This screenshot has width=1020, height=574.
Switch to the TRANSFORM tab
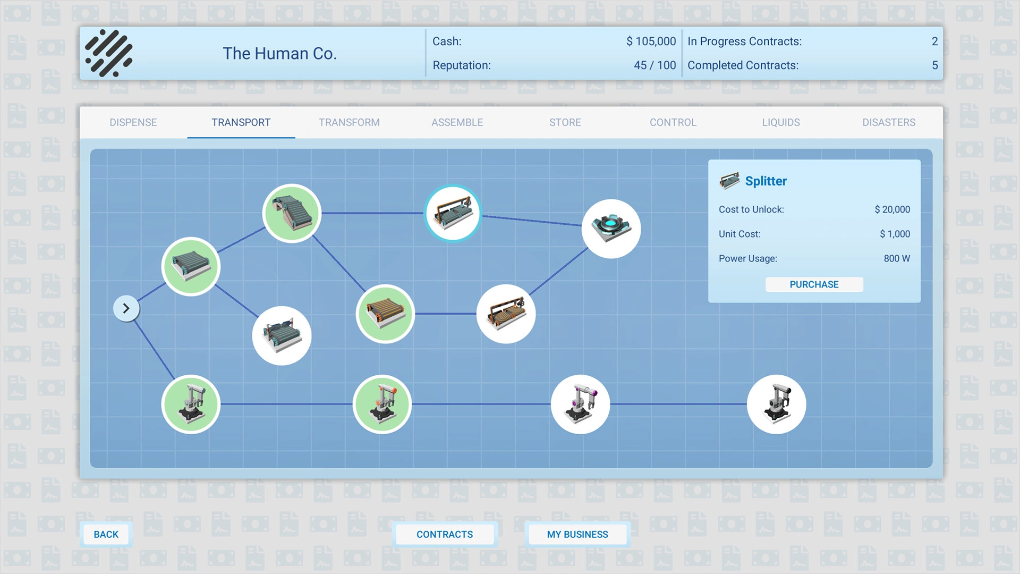[x=349, y=122]
